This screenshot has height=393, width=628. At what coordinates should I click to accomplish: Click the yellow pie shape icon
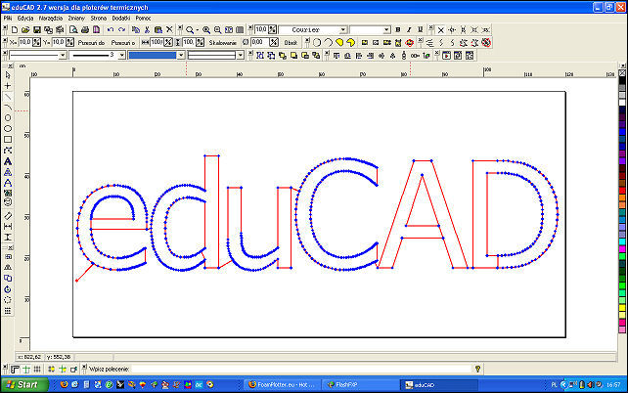tap(339, 42)
